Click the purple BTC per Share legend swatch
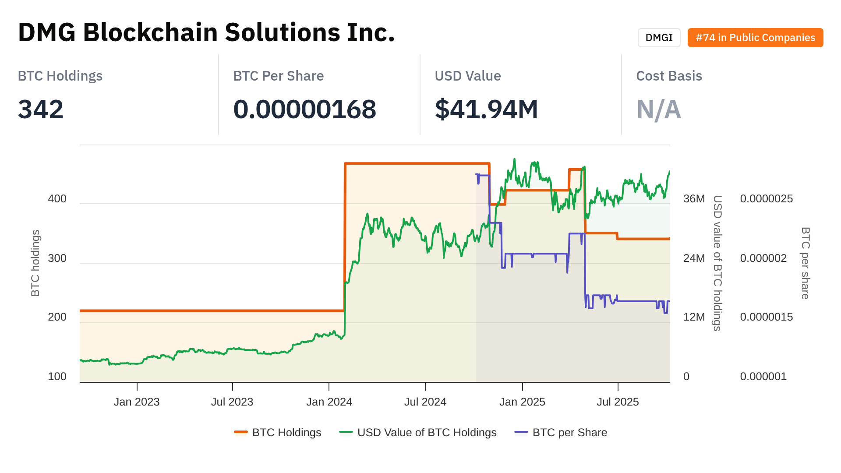Screen dimensions: 841x473 point(521,433)
